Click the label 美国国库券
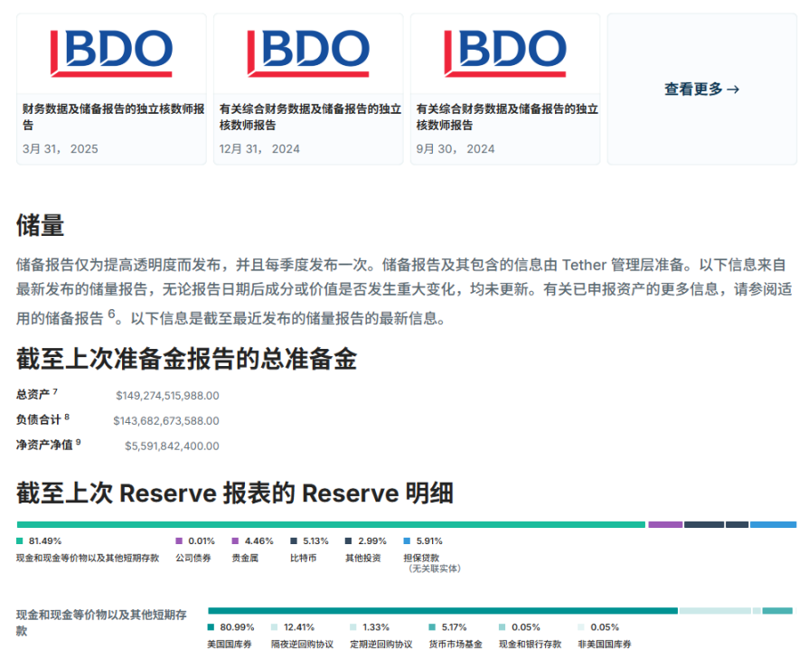This screenshot has height=658, width=808. tap(230, 644)
